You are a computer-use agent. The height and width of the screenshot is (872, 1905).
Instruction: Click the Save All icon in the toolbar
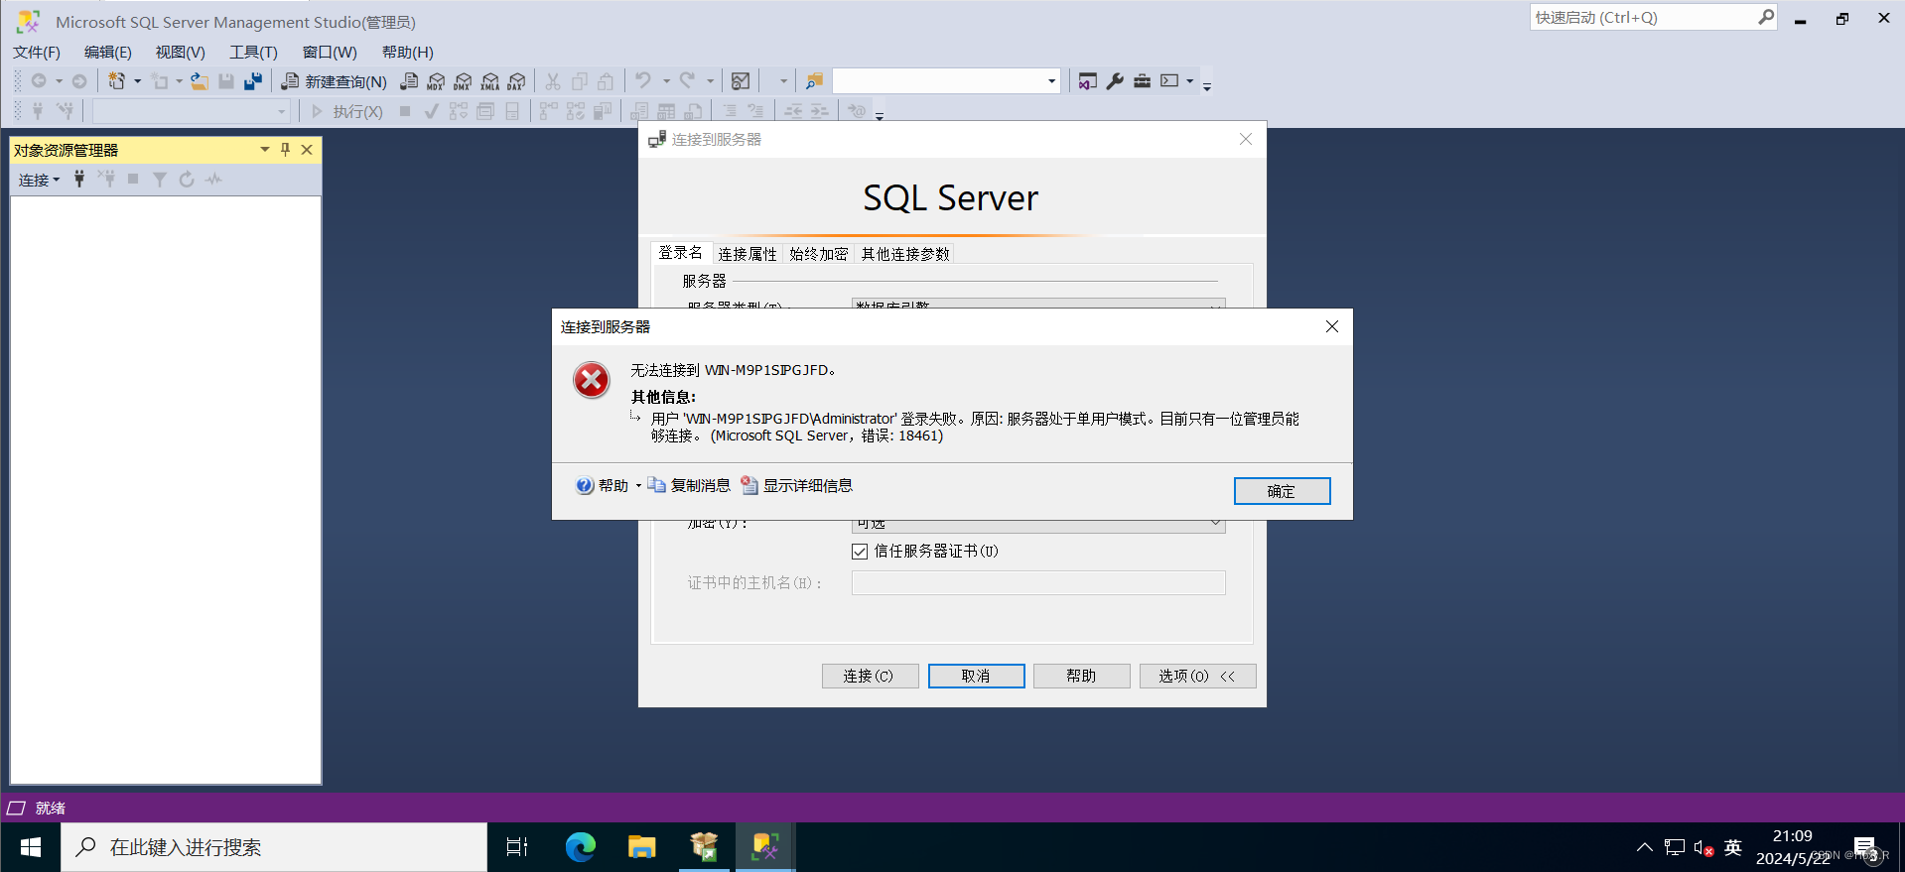[x=253, y=81]
